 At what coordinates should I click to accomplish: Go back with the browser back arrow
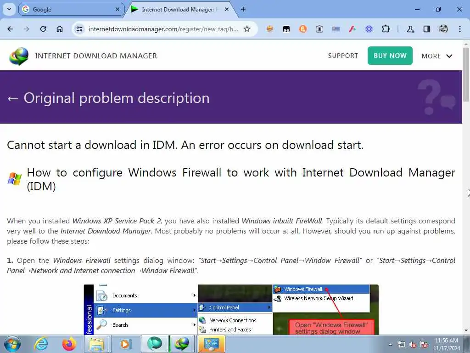pos(10,29)
